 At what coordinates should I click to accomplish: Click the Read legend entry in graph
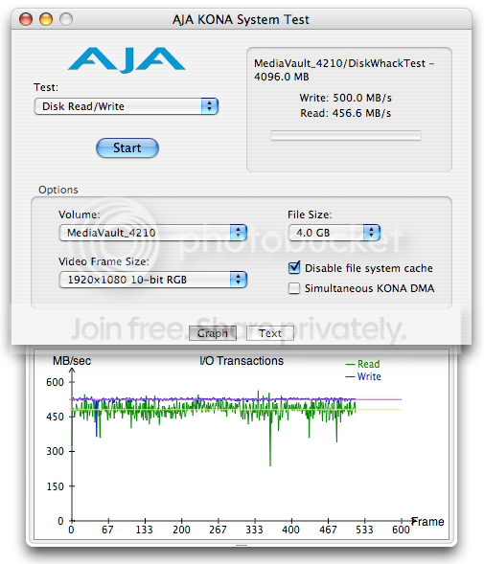pyautogui.click(x=362, y=364)
